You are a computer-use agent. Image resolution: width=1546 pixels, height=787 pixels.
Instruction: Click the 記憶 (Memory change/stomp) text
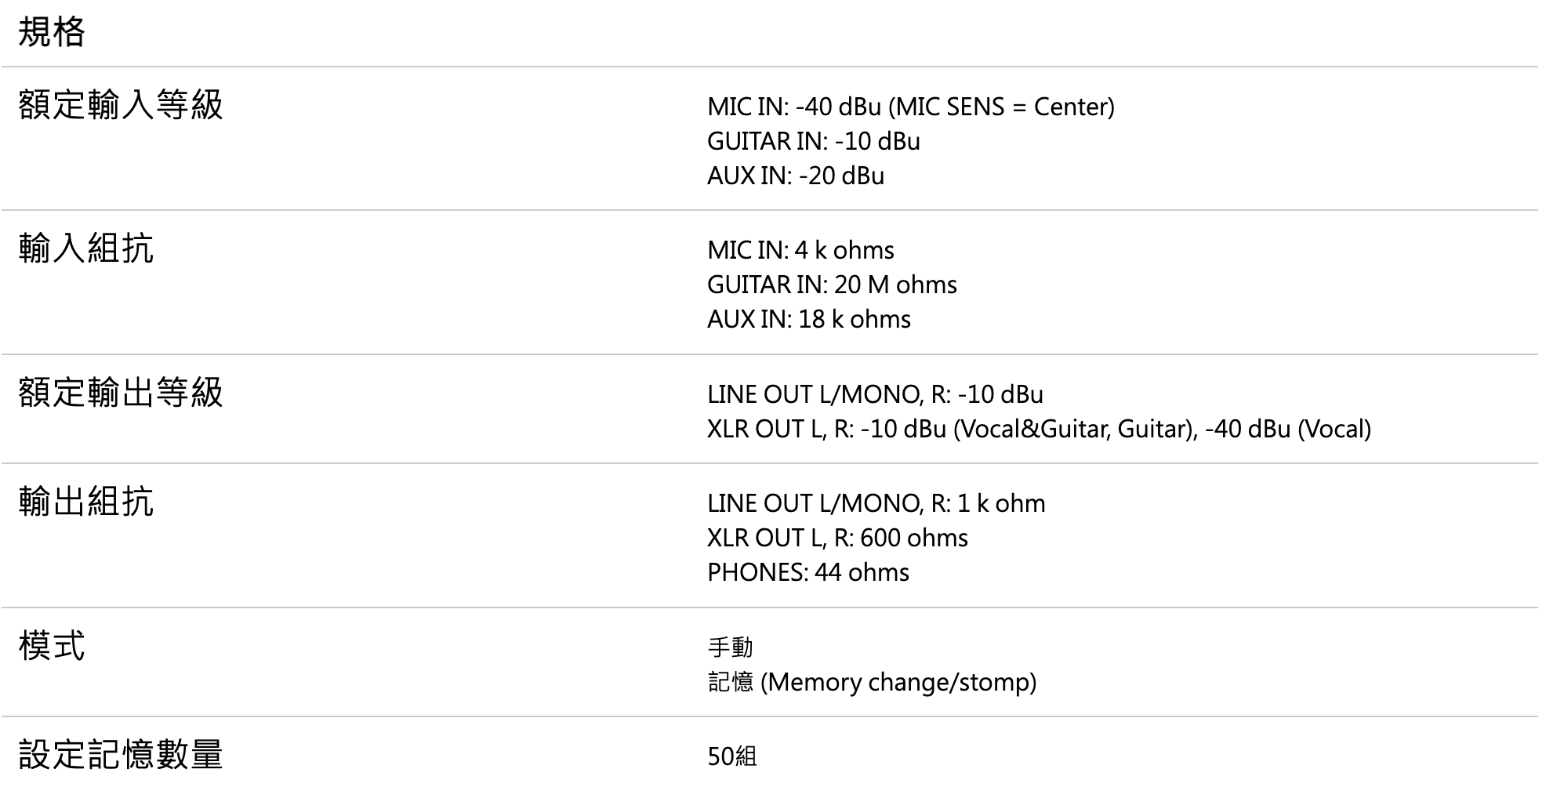pos(872,682)
